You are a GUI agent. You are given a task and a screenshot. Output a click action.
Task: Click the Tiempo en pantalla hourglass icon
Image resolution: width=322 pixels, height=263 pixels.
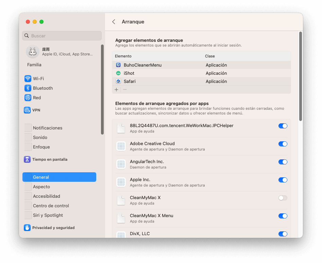[27, 159]
